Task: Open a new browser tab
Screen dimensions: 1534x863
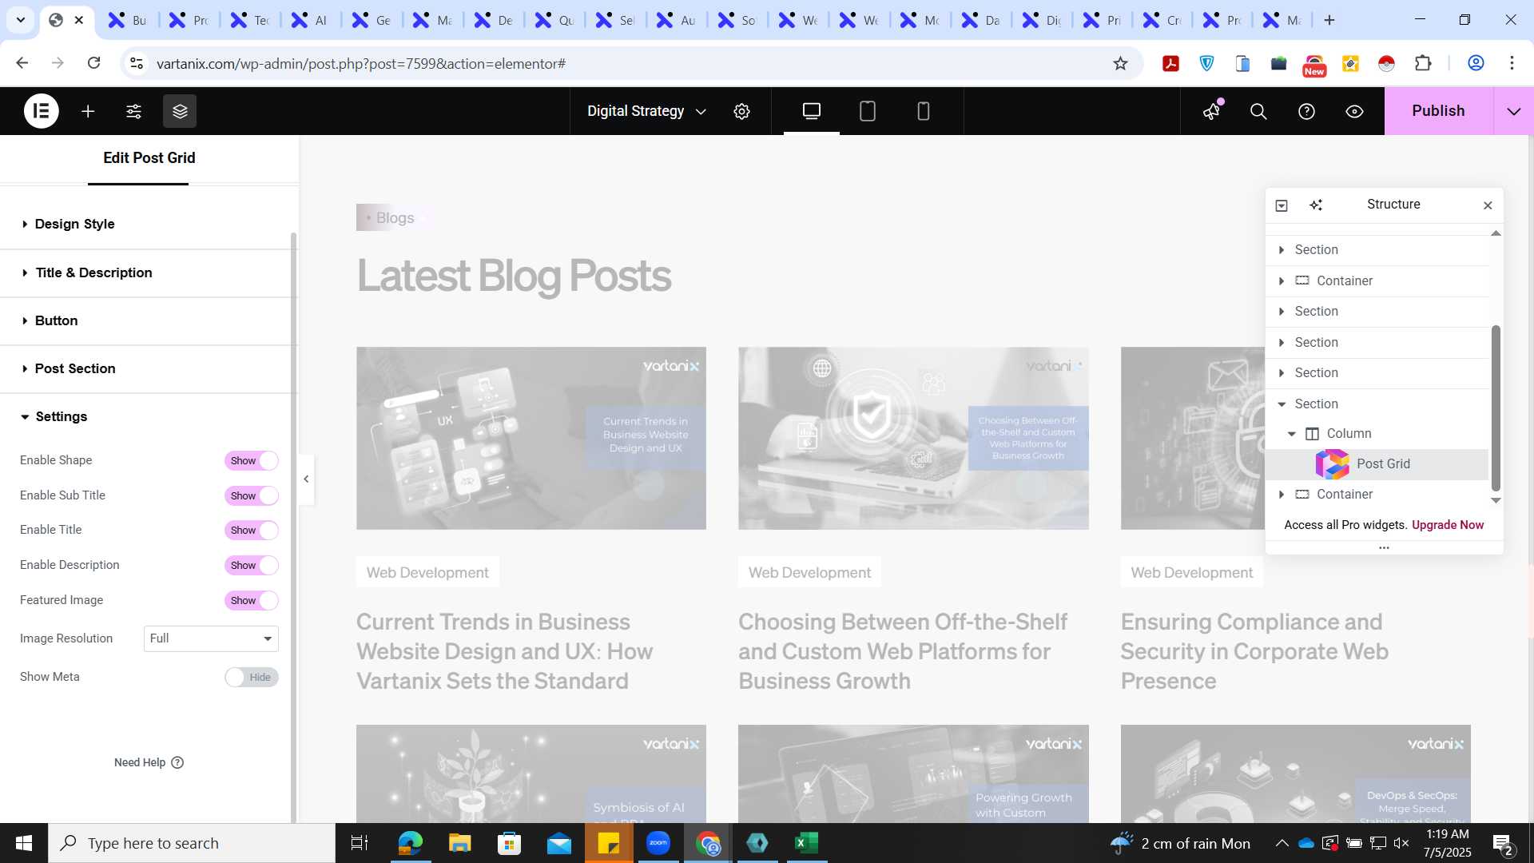Action: [x=1329, y=20]
